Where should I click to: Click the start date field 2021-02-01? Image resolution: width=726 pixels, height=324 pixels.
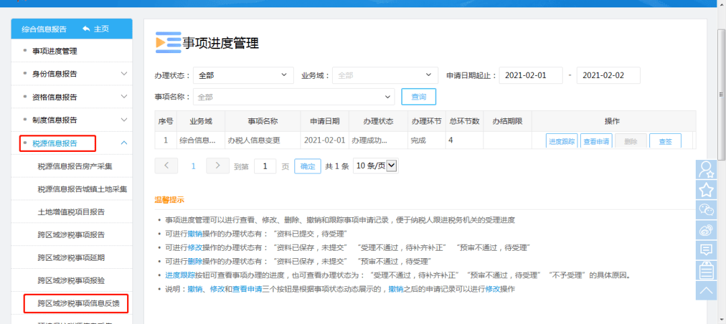pyautogui.click(x=531, y=75)
